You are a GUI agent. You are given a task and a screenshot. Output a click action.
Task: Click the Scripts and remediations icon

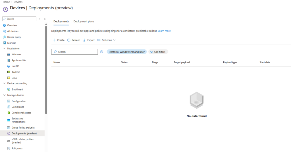point(9,120)
